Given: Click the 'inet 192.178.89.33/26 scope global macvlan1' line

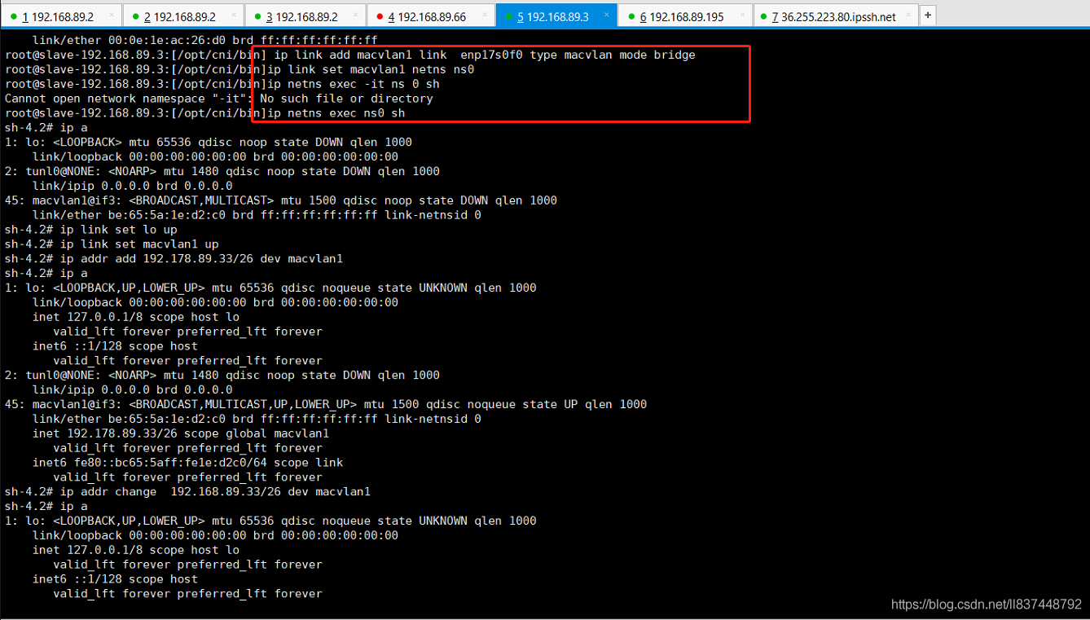Looking at the screenshot, I should pos(181,433).
